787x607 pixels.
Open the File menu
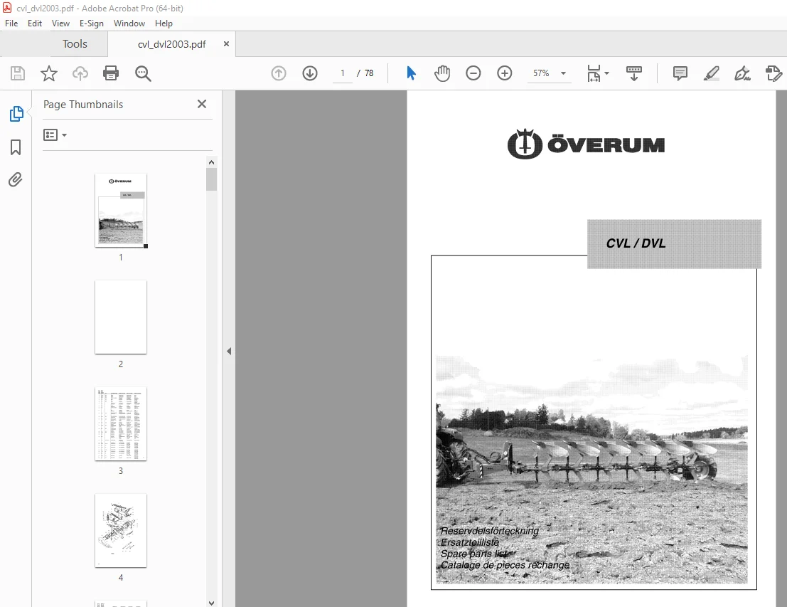click(x=11, y=23)
